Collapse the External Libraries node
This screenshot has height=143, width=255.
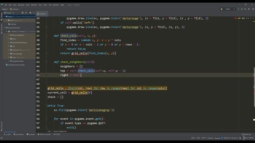(x=4, y=28)
